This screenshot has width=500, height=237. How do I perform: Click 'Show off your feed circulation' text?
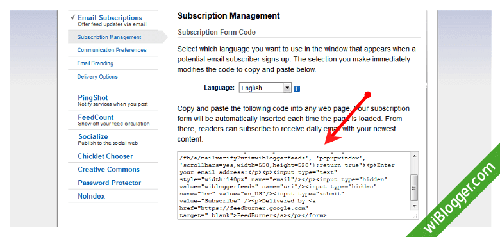click(x=113, y=124)
